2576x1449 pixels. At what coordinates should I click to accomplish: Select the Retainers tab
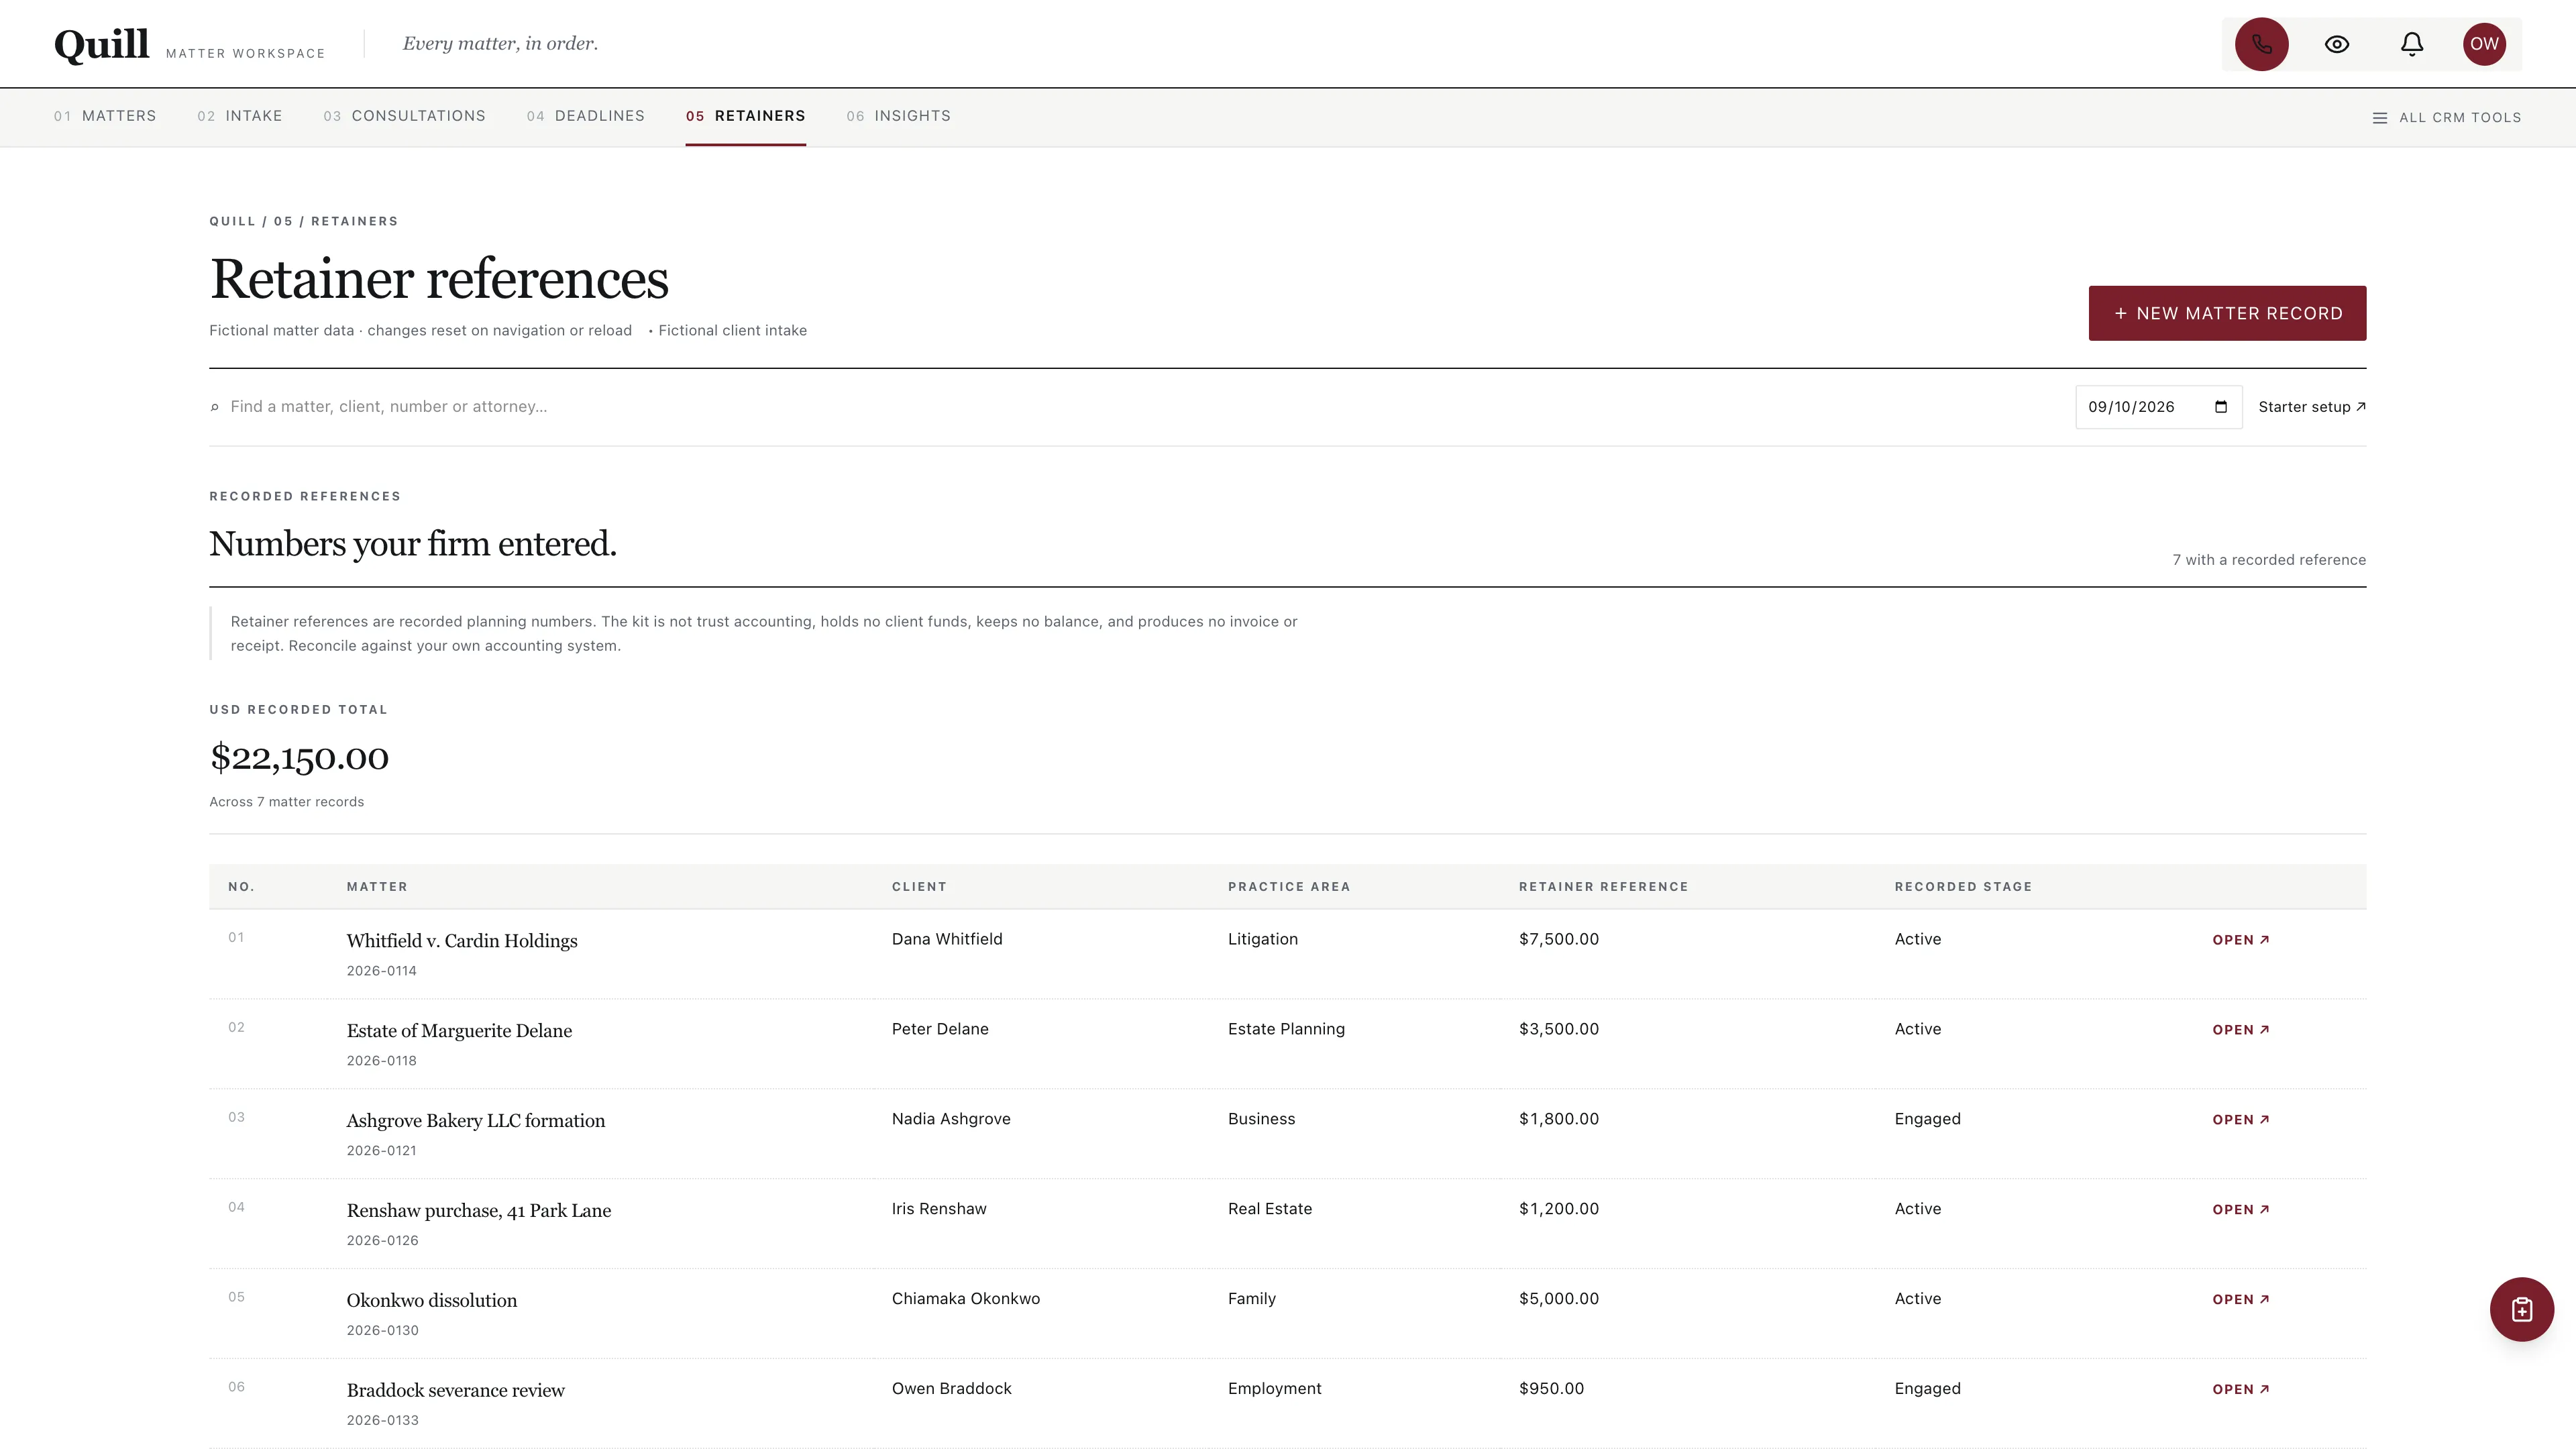[745, 116]
